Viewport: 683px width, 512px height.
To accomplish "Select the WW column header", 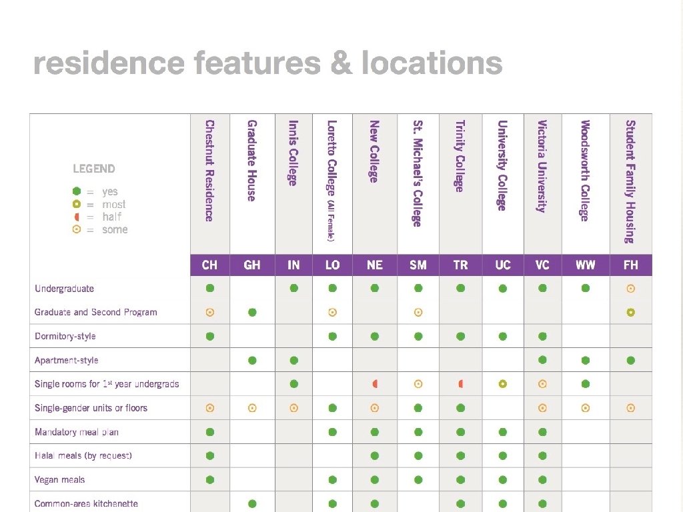I will coord(586,265).
